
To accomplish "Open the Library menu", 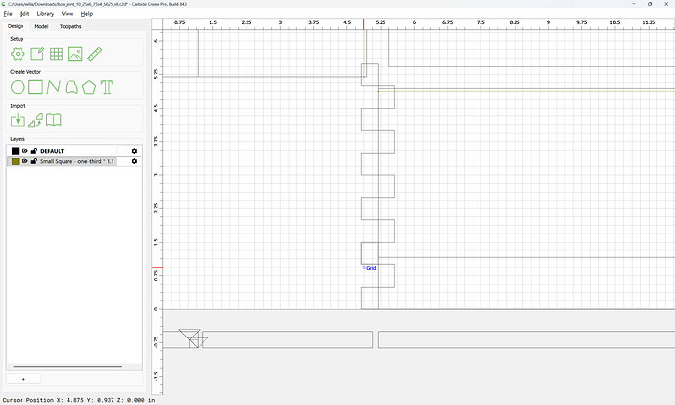I will coord(45,14).
